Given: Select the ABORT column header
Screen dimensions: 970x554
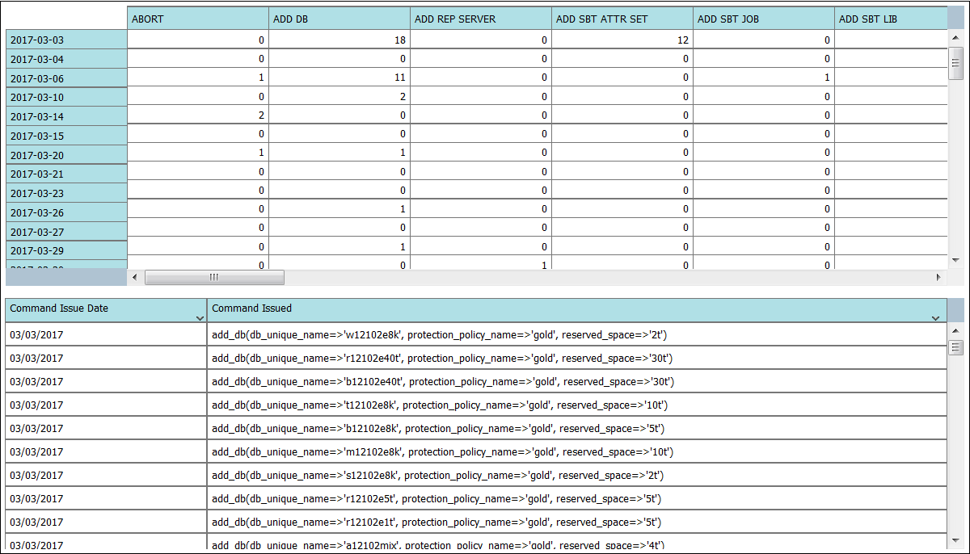Looking at the screenshot, I should click(198, 19).
